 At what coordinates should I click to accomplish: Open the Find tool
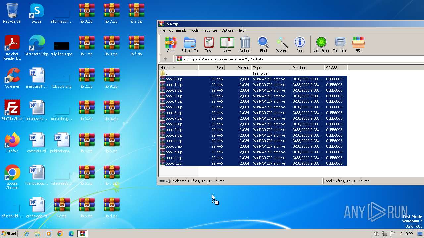tap(263, 45)
